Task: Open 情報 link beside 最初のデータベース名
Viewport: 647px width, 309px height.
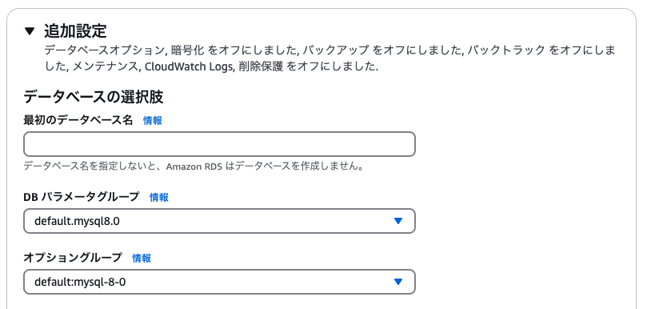Action: 153,121
